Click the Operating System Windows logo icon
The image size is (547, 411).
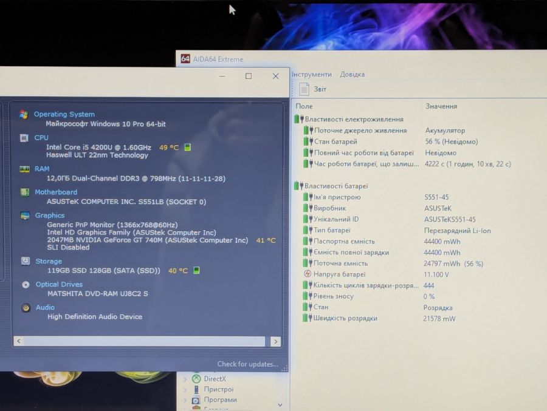24,114
